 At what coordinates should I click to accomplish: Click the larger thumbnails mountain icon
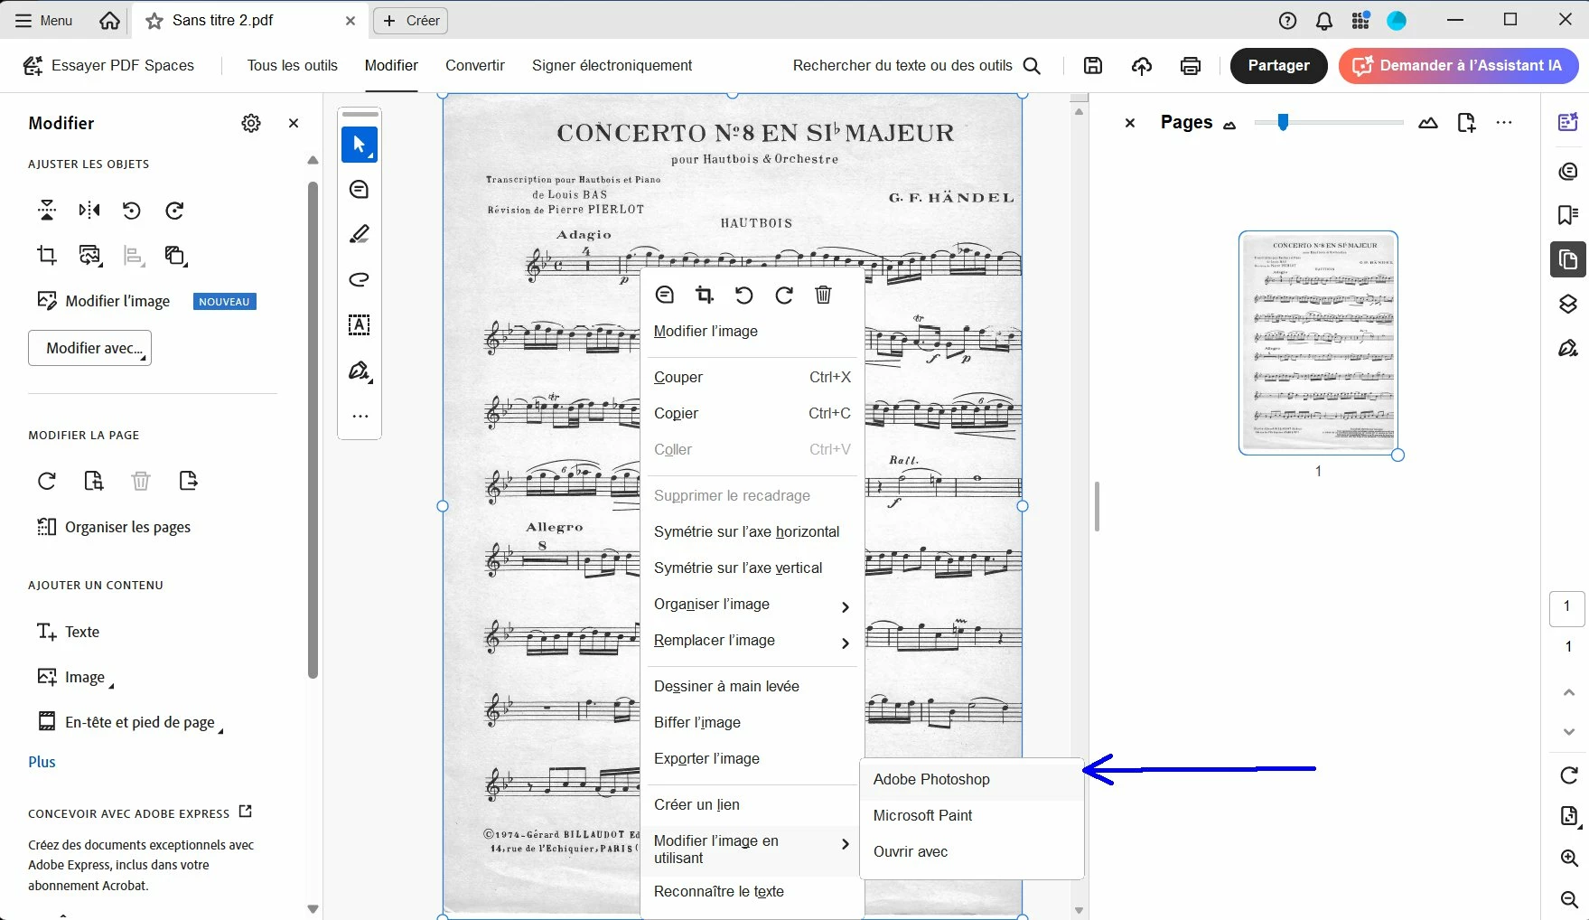[x=1428, y=123]
